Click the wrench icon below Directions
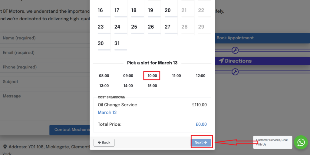The width and height of the screenshot is (310, 155). (x=235, y=72)
